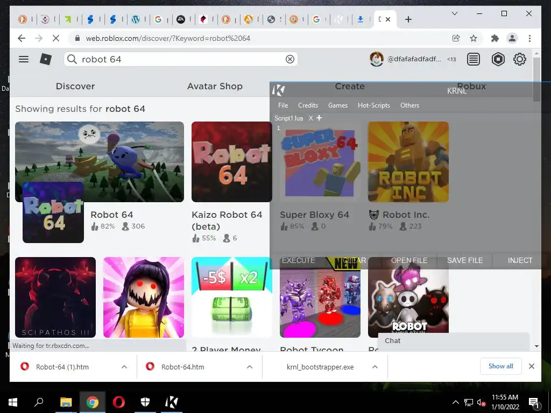Open Chrome three-dot menu
Viewport: 551px width, 413px height.
pyautogui.click(x=529, y=38)
